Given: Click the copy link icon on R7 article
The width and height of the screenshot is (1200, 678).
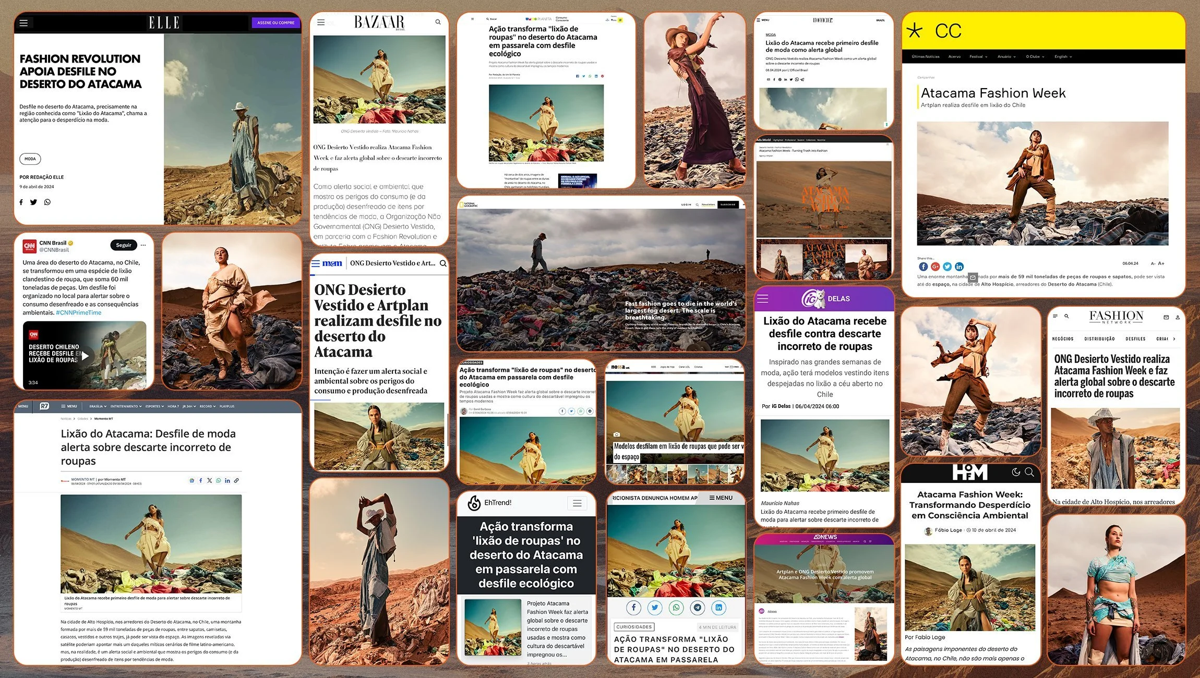Looking at the screenshot, I should (236, 480).
